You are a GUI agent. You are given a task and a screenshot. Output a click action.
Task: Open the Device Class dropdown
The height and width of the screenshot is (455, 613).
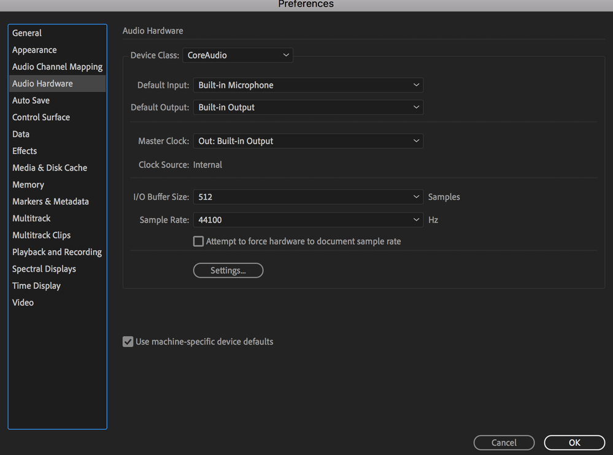237,55
